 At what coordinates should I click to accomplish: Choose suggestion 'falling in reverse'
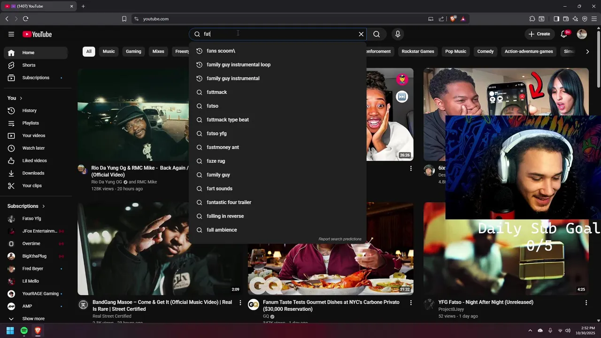[x=277, y=216]
